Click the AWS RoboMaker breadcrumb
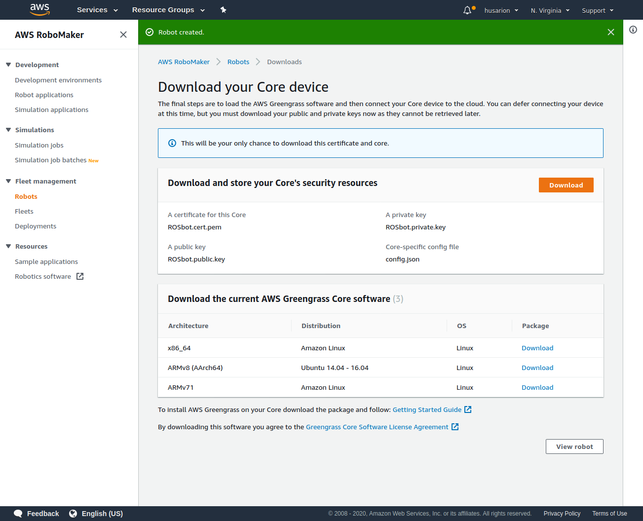 coord(184,62)
